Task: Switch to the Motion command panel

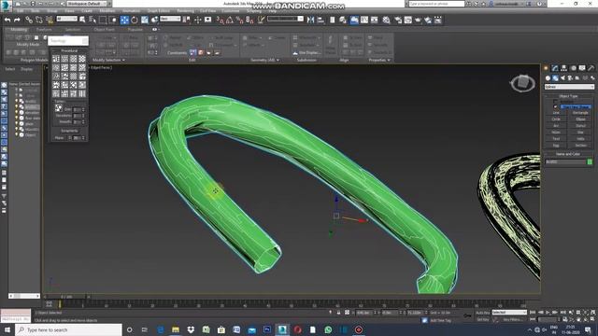Action: [573, 68]
